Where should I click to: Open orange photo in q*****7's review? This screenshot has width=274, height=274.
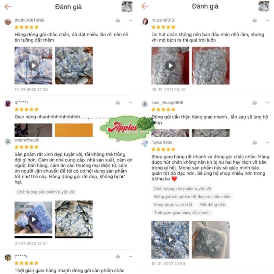74,130
